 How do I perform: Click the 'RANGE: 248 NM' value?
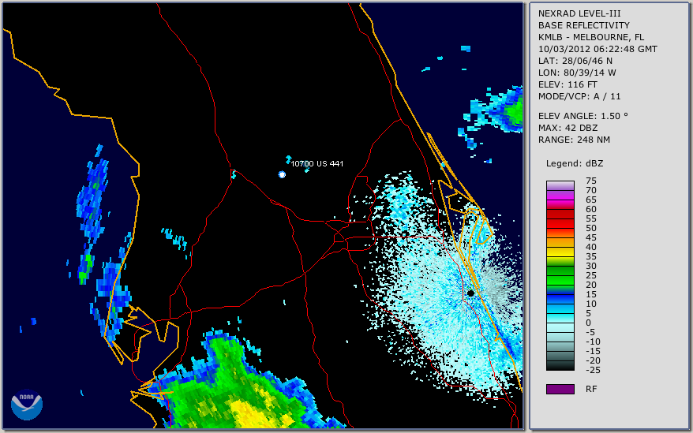coord(574,140)
